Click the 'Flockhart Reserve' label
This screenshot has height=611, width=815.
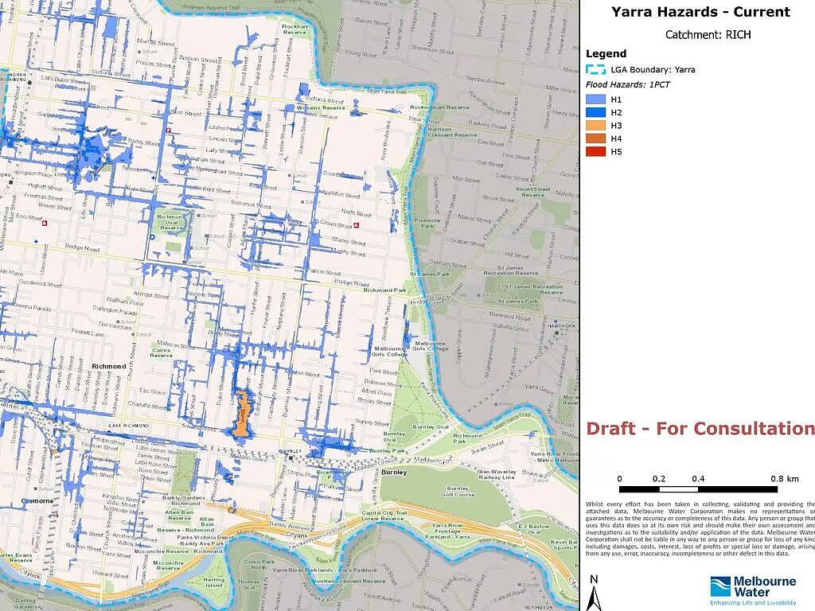point(294,29)
